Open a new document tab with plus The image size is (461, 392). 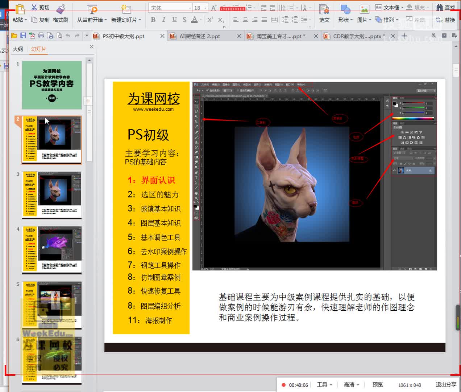[404, 36]
